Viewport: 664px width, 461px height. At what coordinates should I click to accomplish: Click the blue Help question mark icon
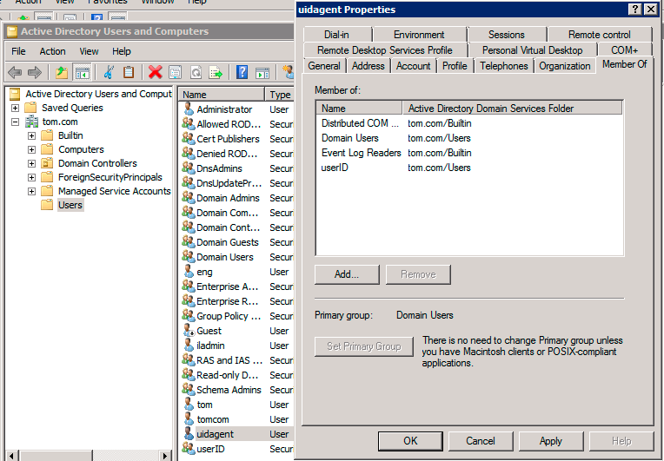coord(242,72)
